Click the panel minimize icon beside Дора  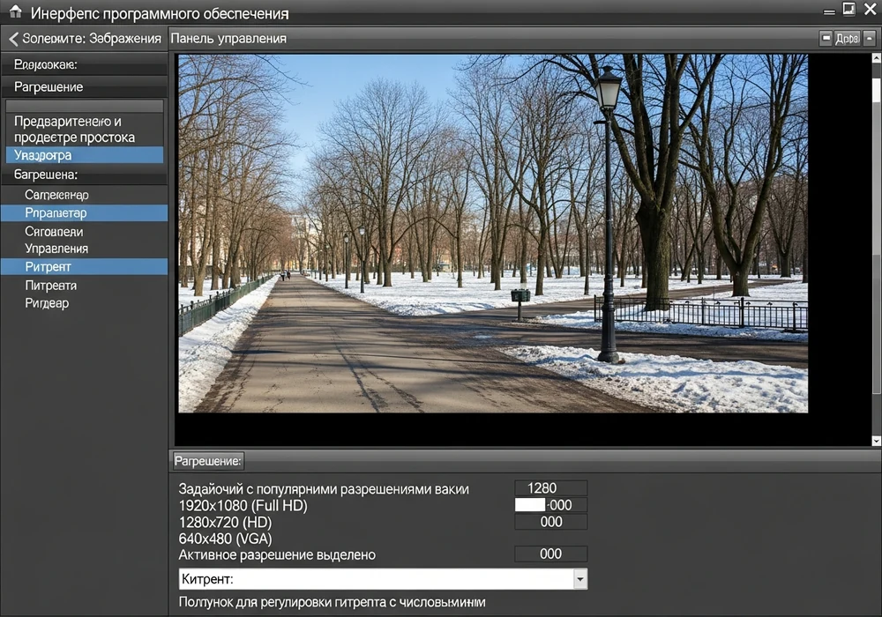tap(826, 38)
